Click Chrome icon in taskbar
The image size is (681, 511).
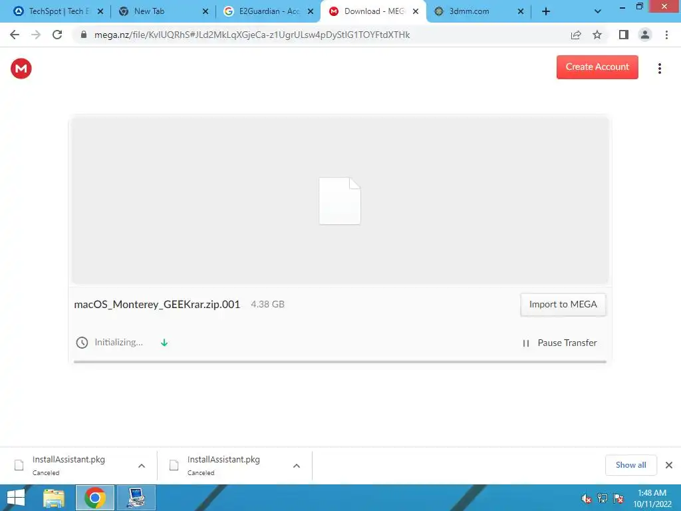pos(95,498)
